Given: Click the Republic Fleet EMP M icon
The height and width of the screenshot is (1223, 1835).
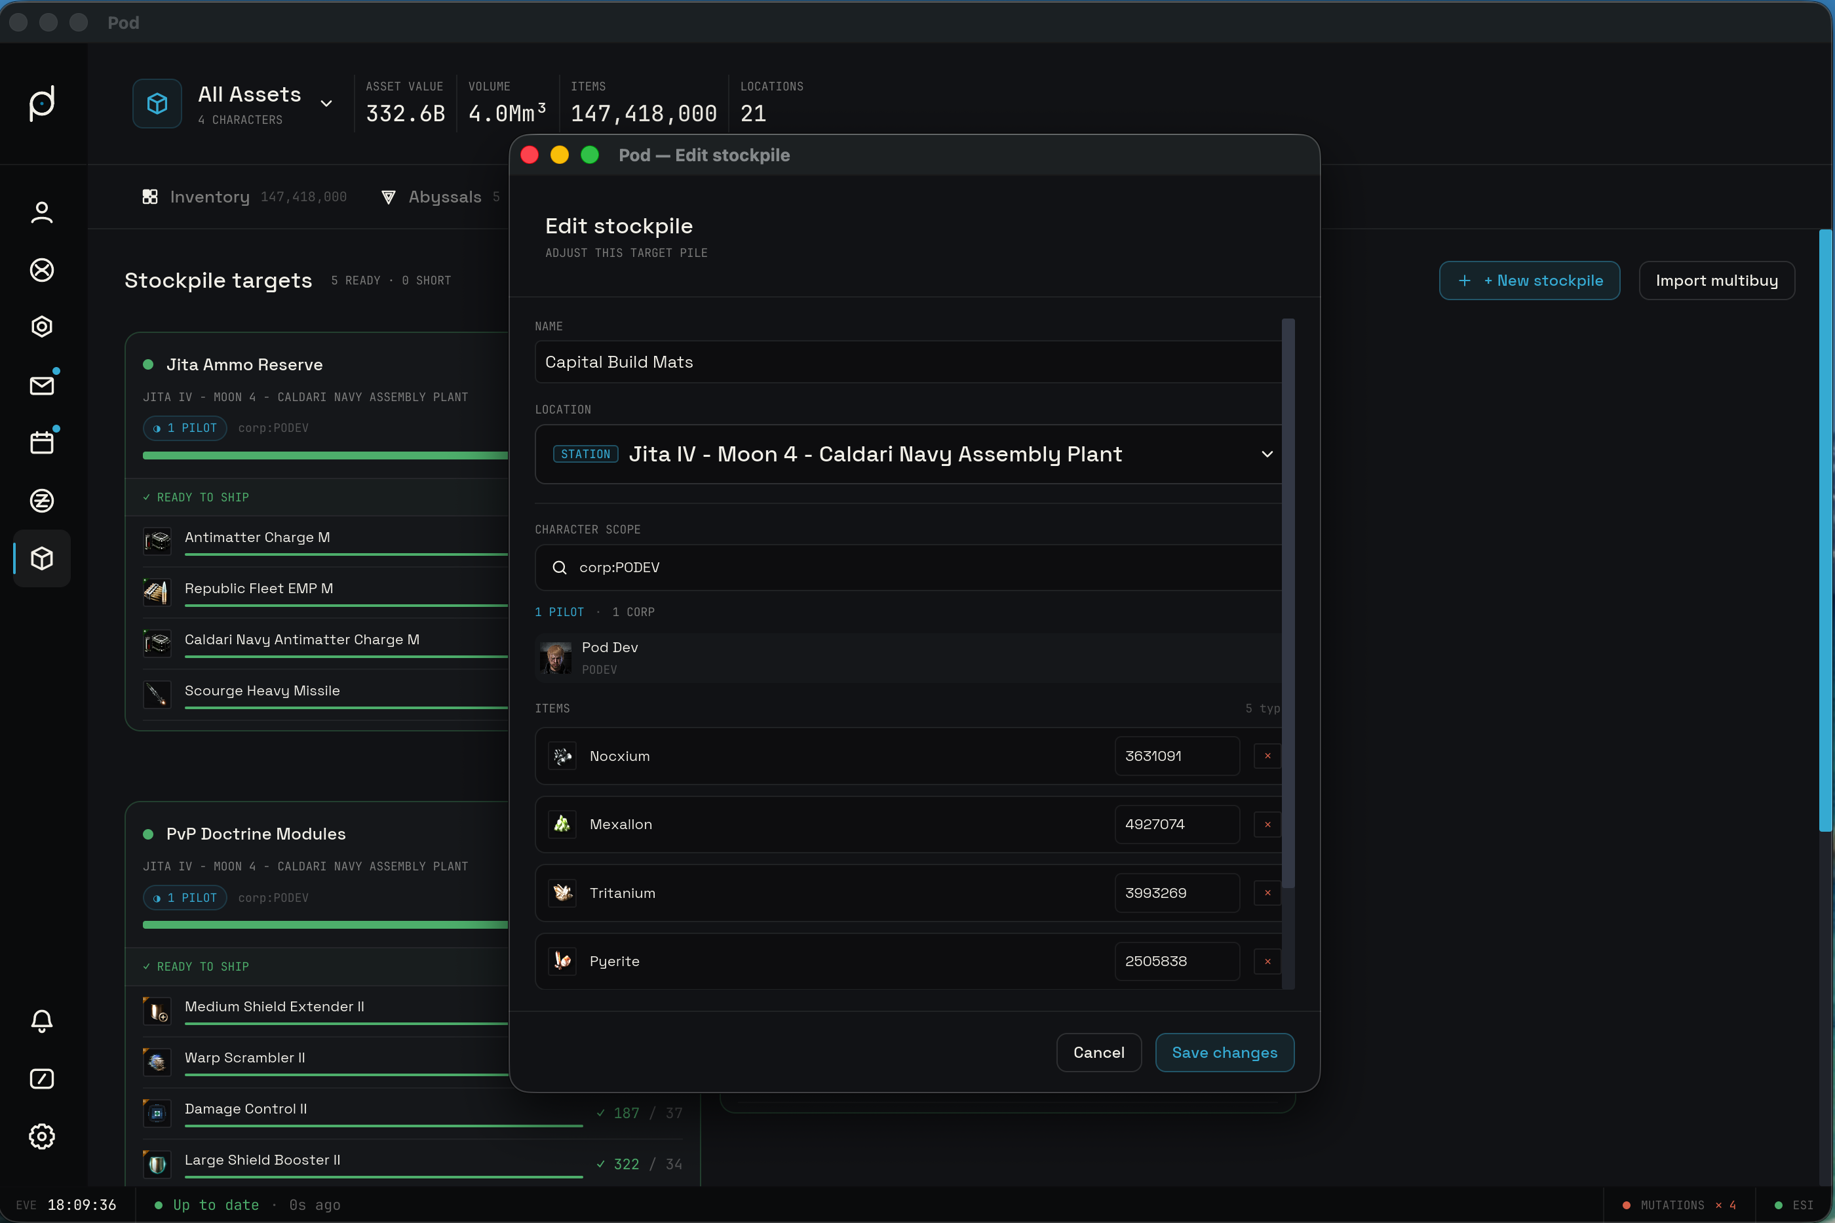Looking at the screenshot, I should 157,592.
